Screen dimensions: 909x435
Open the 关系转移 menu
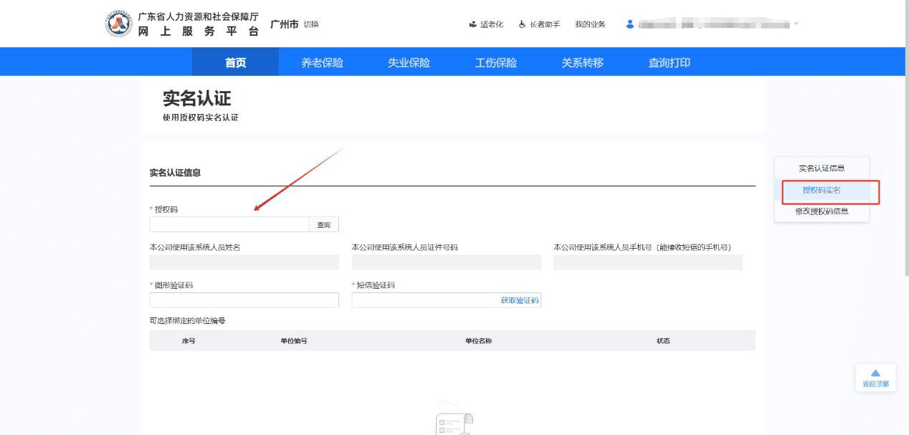tap(582, 62)
